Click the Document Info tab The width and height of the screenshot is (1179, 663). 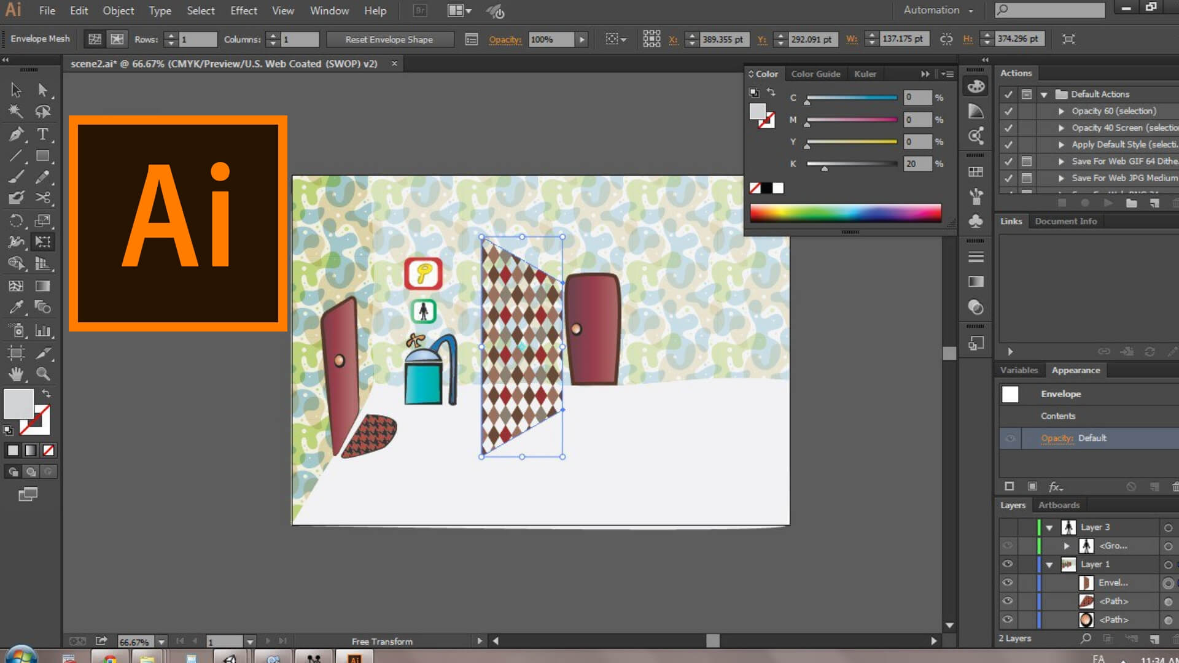(1065, 220)
